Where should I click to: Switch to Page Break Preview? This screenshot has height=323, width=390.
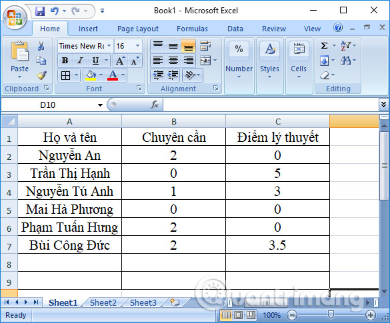(251, 315)
